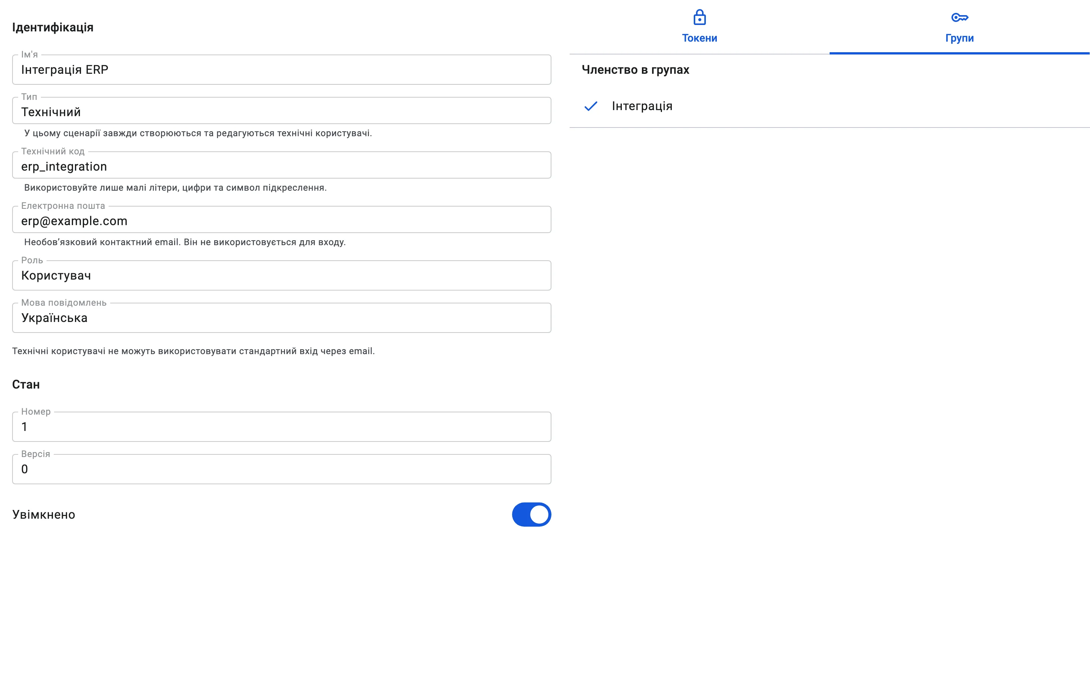Viewport: 1090px width, 681px height.
Task: Click the hint about малі літери, цифри
Action: [175, 188]
